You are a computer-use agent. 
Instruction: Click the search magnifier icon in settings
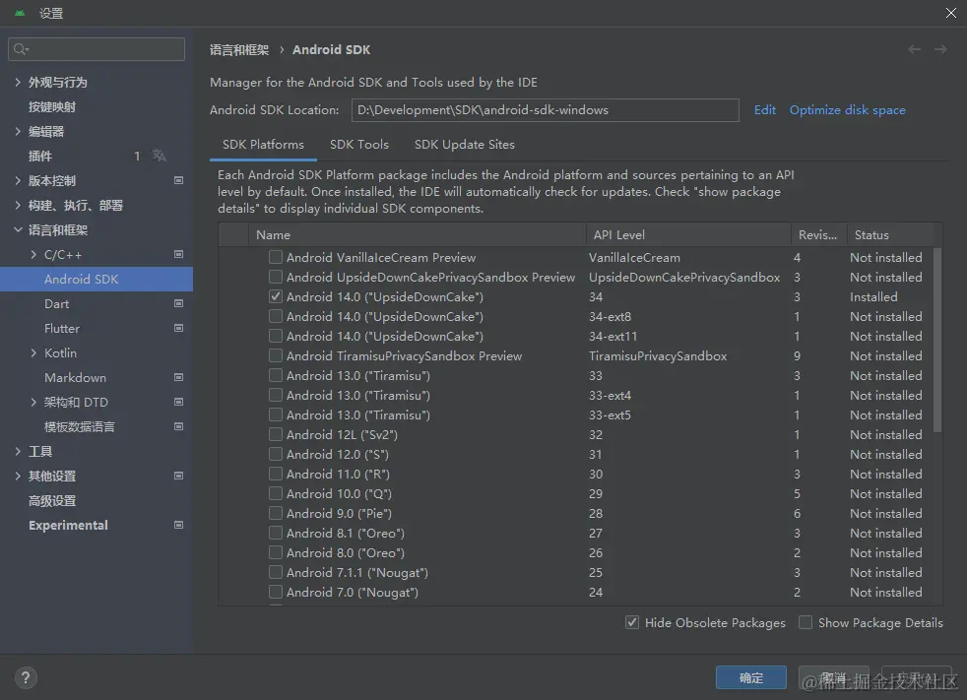pos(22,49)
